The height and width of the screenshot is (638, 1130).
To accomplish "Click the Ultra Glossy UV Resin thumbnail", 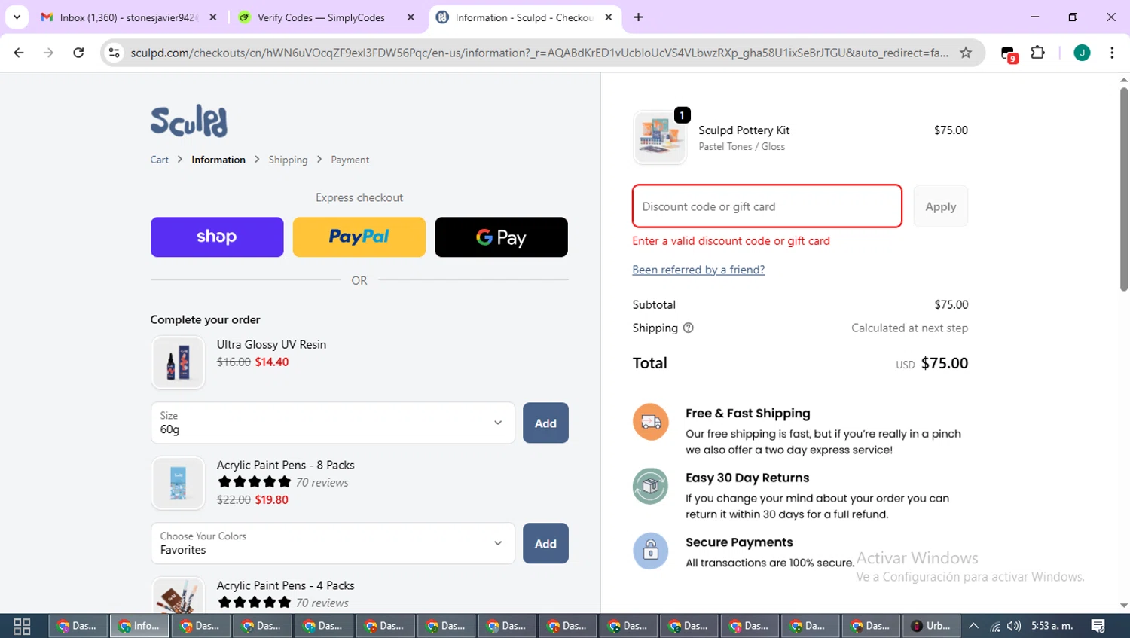I will pos(178,362).
